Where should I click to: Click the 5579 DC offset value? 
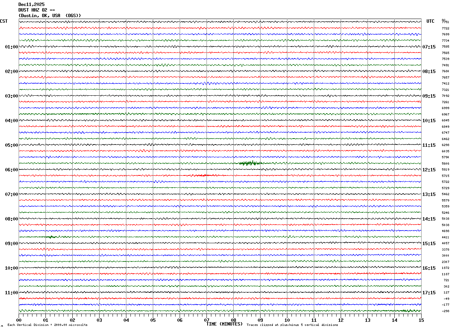pyautogui.click(x=445, y=200)
